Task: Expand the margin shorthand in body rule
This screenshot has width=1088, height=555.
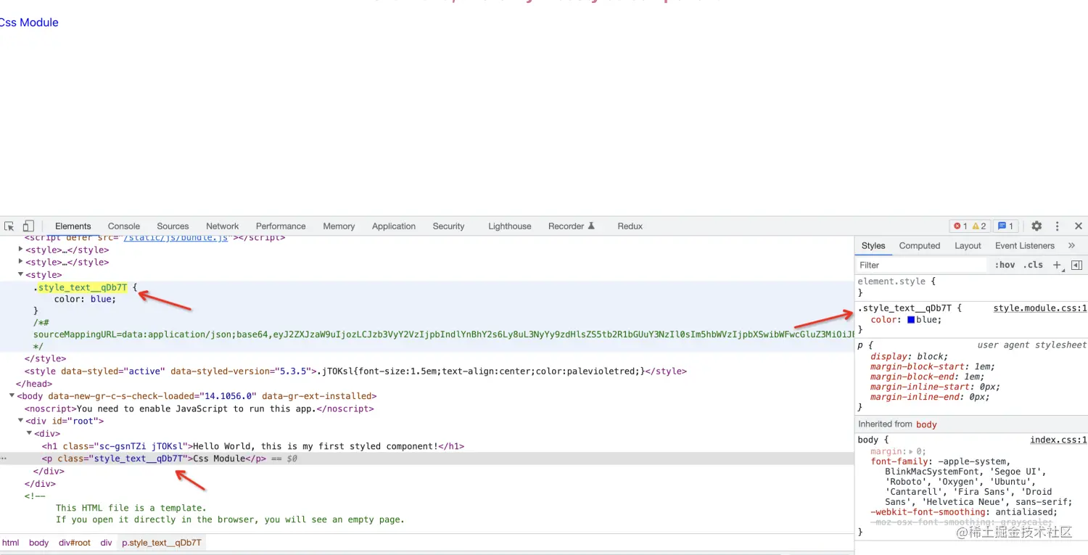Action: point(910,451)
